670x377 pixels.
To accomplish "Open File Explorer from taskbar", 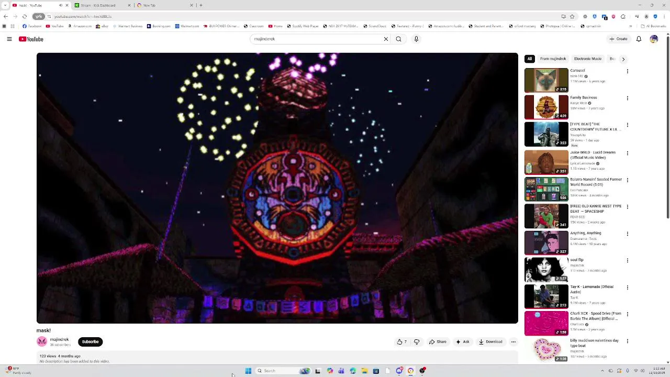I will (364, 371).
